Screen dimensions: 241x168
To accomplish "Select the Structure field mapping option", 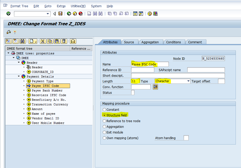I will 104,115.
